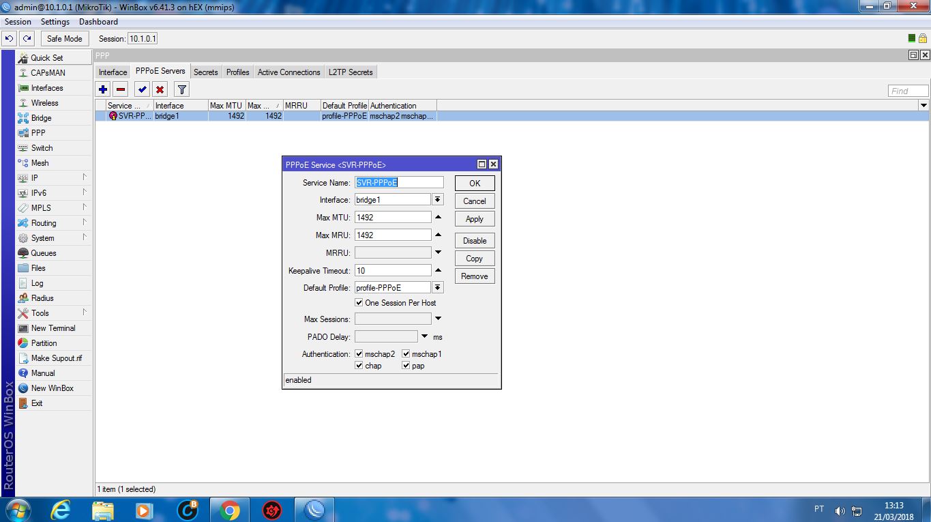Click the Undo arrow in toolbar
The image size is (931, 522).
(x=10, y=39)
